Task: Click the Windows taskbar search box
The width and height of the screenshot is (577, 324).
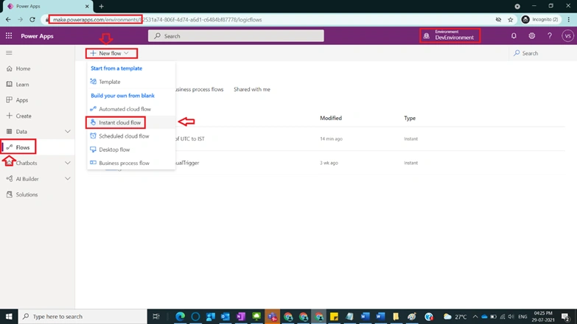Action: click(83, 317)
